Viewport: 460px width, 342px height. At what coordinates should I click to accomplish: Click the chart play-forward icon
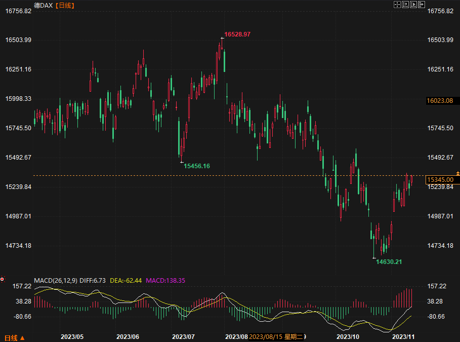point(413,5)
